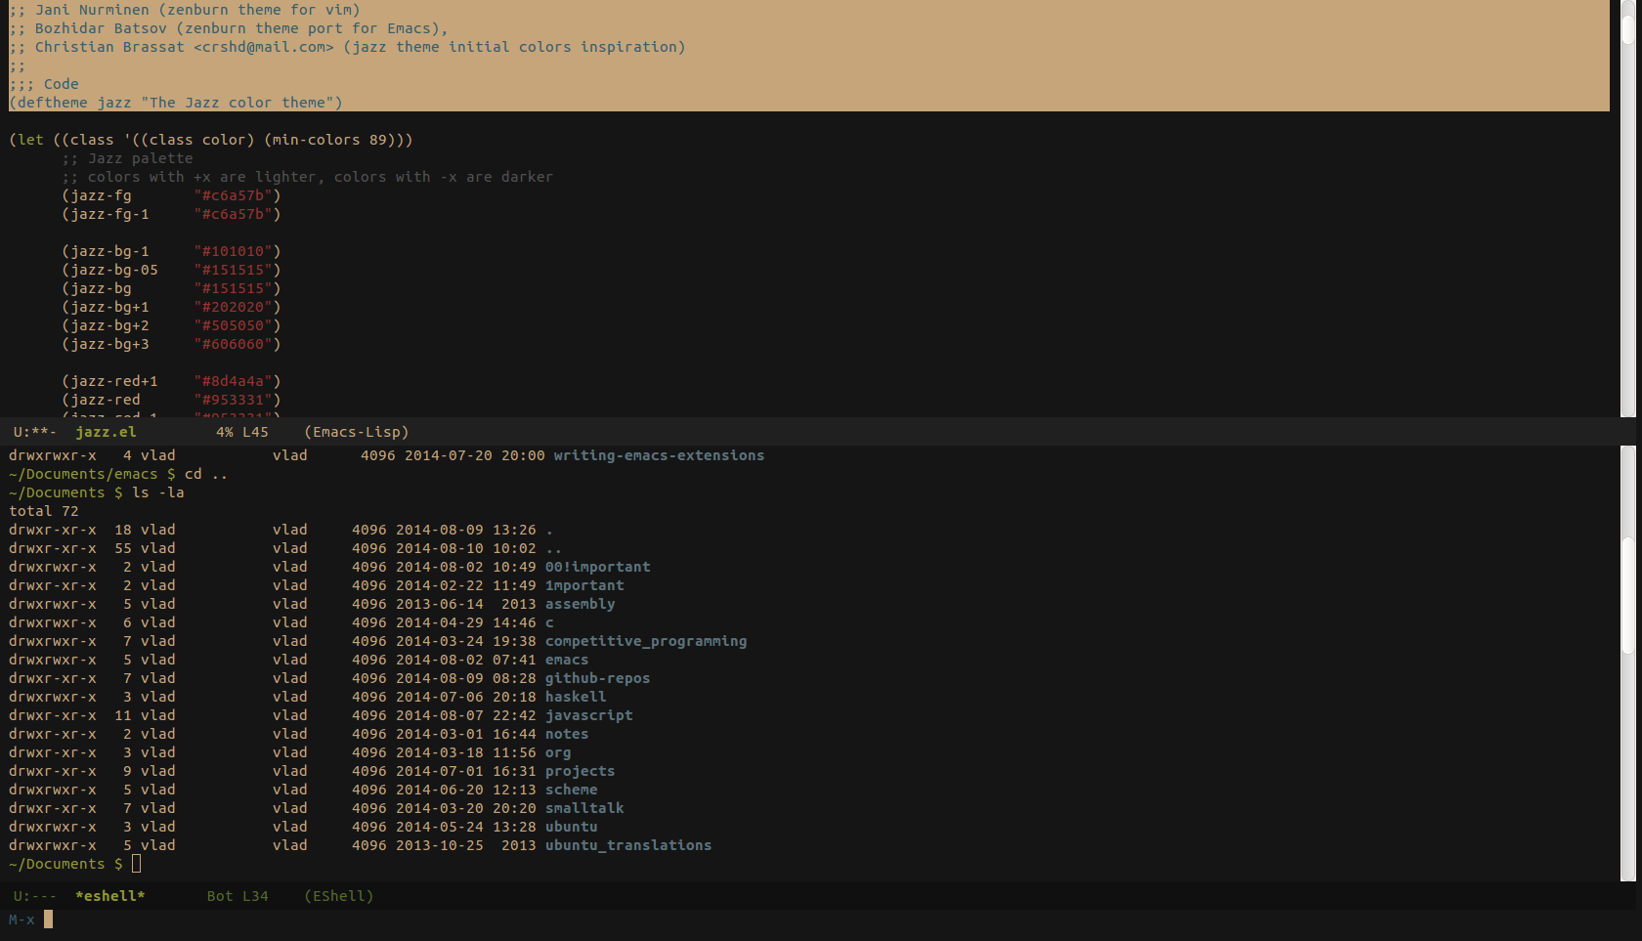
Task: Click the 00!important directory entry
Action: click(x=597, y=567)
